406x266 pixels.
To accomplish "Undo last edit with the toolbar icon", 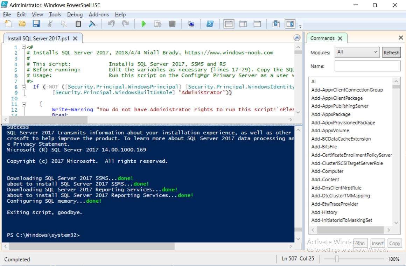I will (111, 24).
